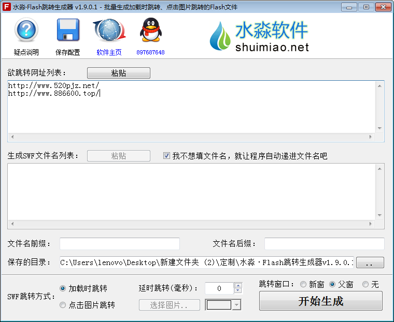
Task: Click the http://www.520pjz.net/ URL line
Action: click(53, 85)
